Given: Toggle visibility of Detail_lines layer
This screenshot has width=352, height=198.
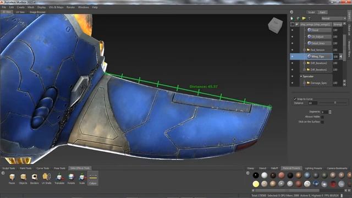Looking at the screenshot, I should pyautogui.click(x=292, y=43).
